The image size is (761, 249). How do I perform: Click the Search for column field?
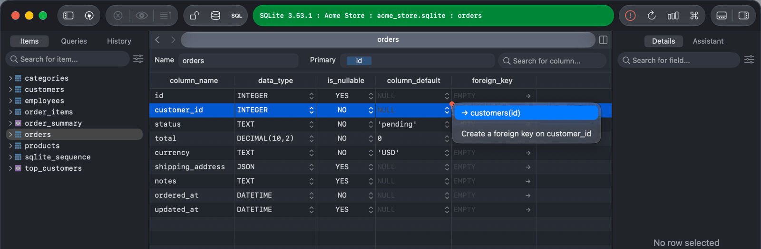(x=552, y=61)
